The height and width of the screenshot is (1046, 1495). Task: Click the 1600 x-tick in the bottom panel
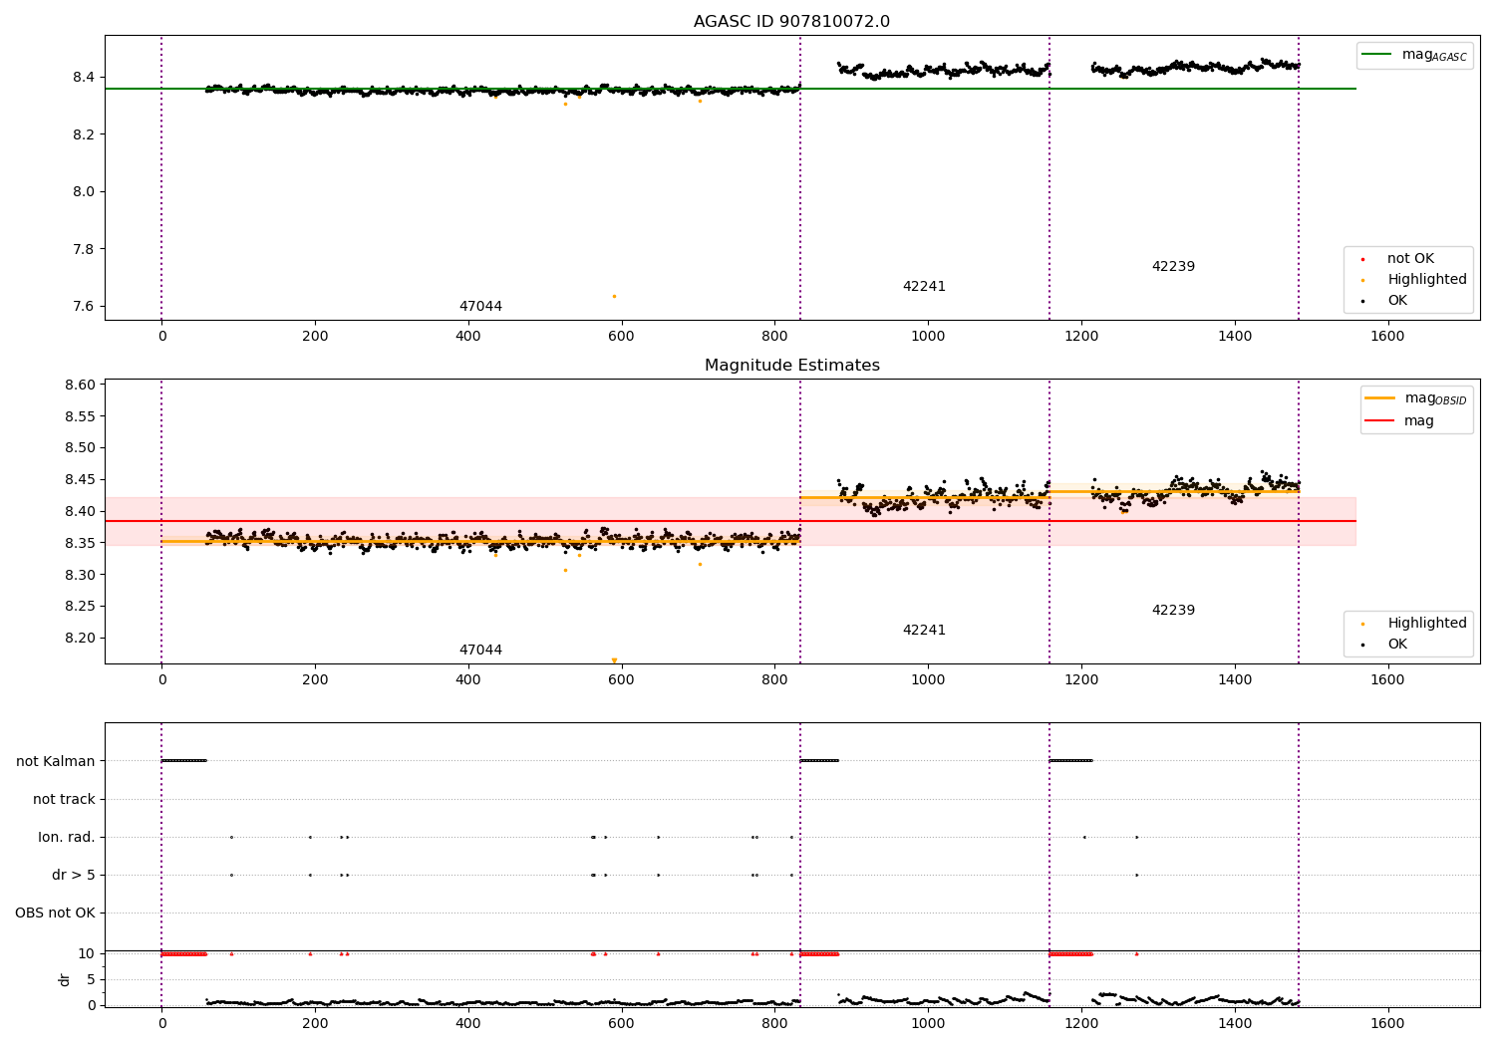pos(1387,1023)
